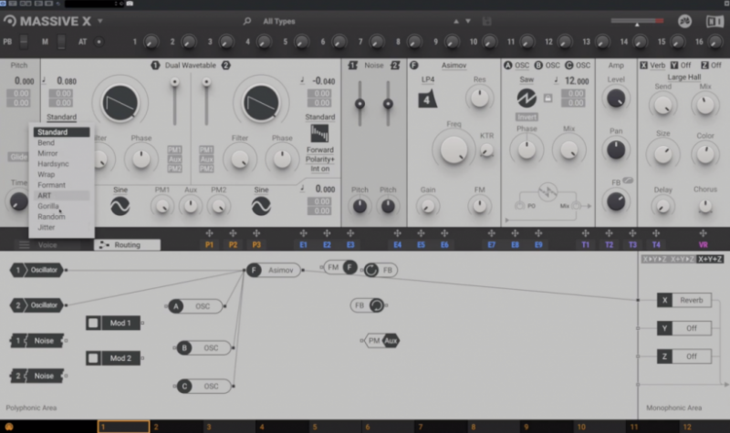Toggle the Mod 2 checkbox in routing
Screen dimensions: 730x433
click(93, 358)
